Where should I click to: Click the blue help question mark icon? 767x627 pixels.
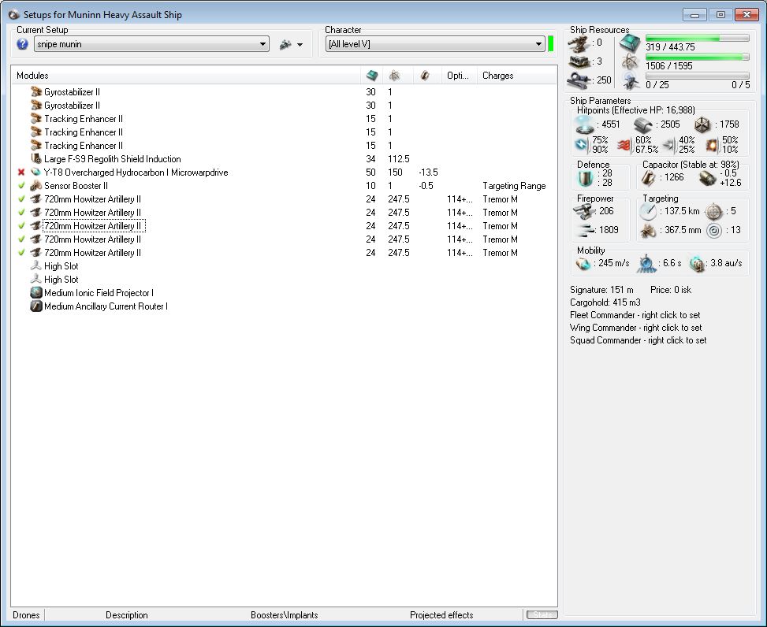pos(22,44)
